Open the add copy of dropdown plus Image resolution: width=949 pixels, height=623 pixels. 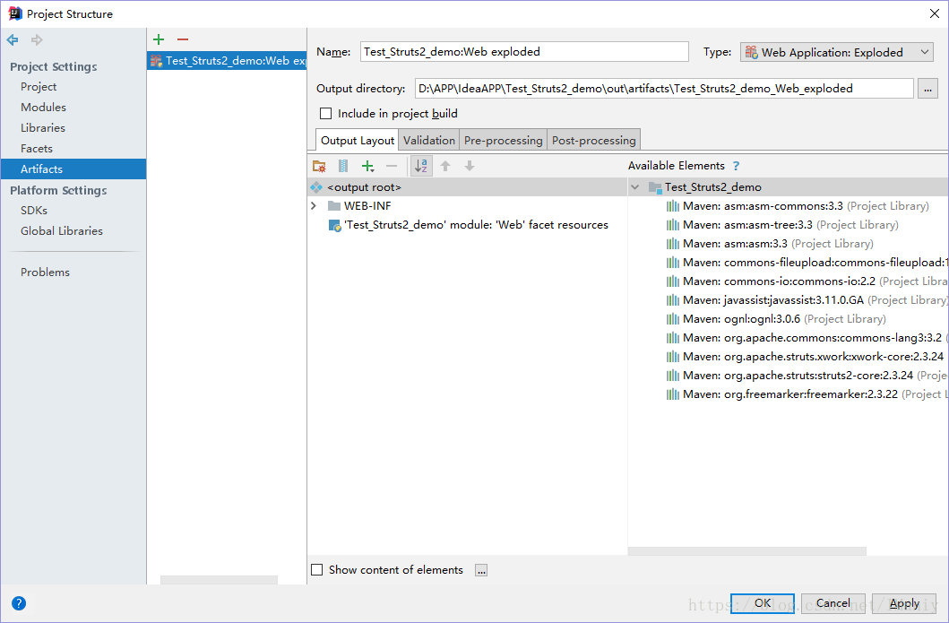(368, 166)
